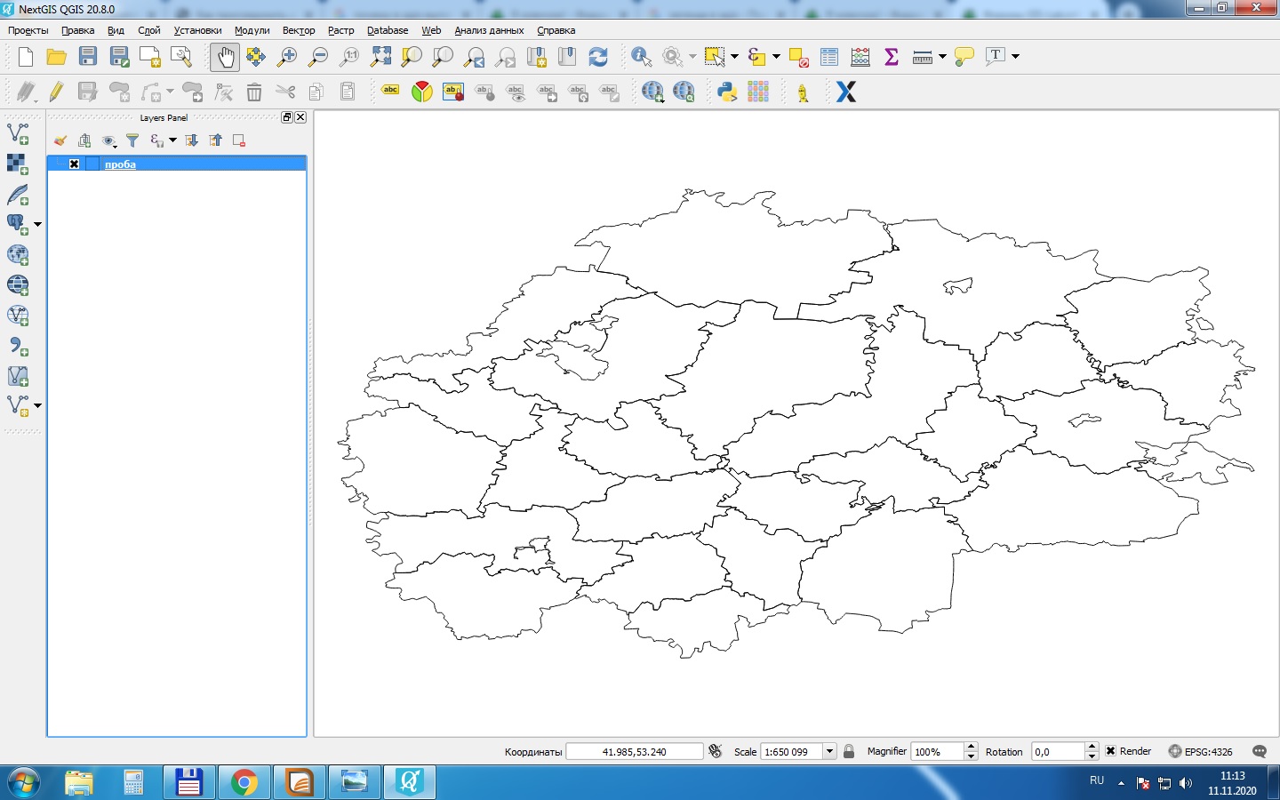Click inside the Координаты input field
This screenshot has width=1280, height=800.
click(634, 751)
